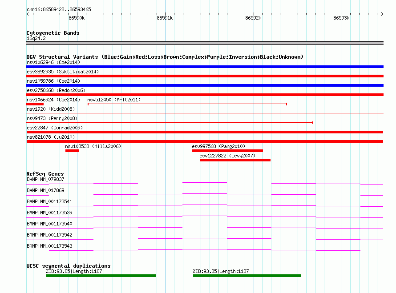Click the right arrow of the ruler

[x=382, y=14]
